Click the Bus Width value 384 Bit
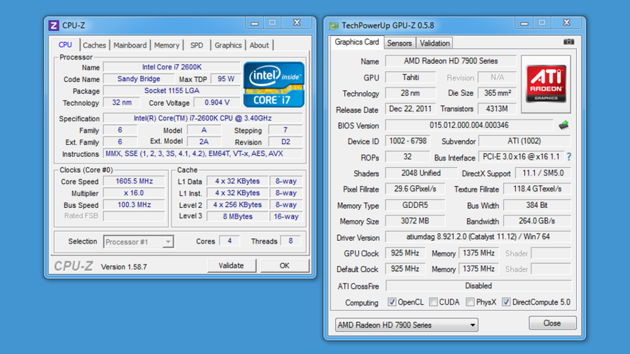 point(537,205)
